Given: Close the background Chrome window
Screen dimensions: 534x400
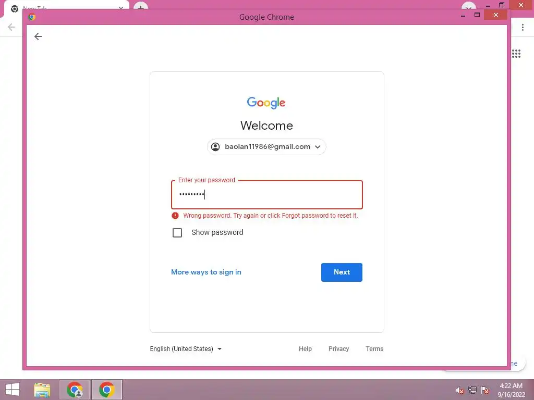Looking at the screenshot, I should [x=521, y=5].
